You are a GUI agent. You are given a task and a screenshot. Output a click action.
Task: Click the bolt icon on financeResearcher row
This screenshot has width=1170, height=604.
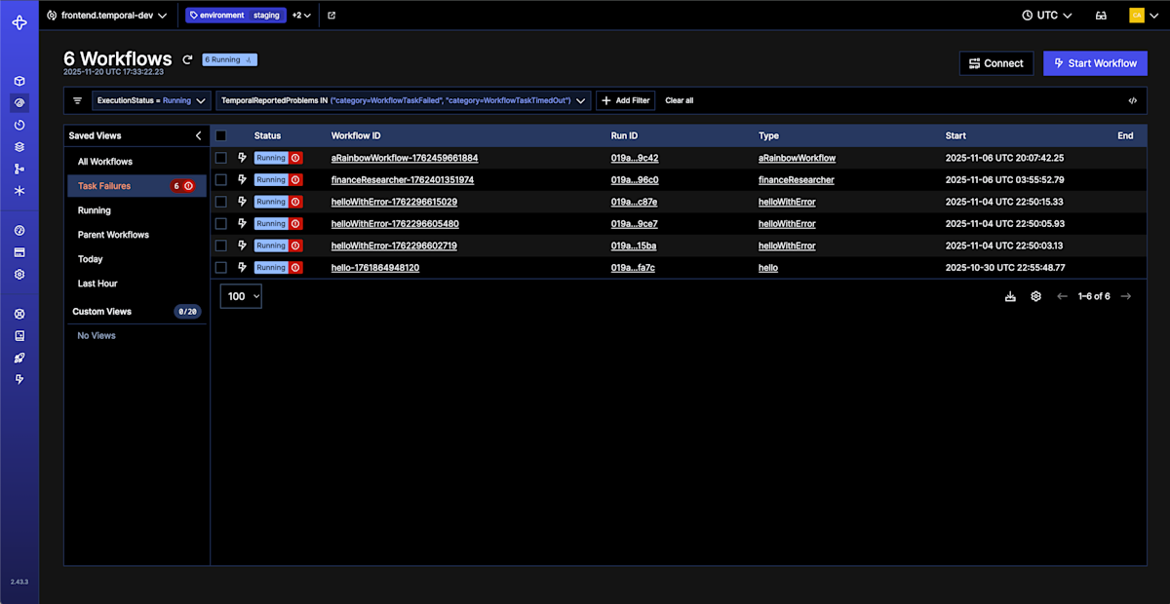click(x=243, y=179)
